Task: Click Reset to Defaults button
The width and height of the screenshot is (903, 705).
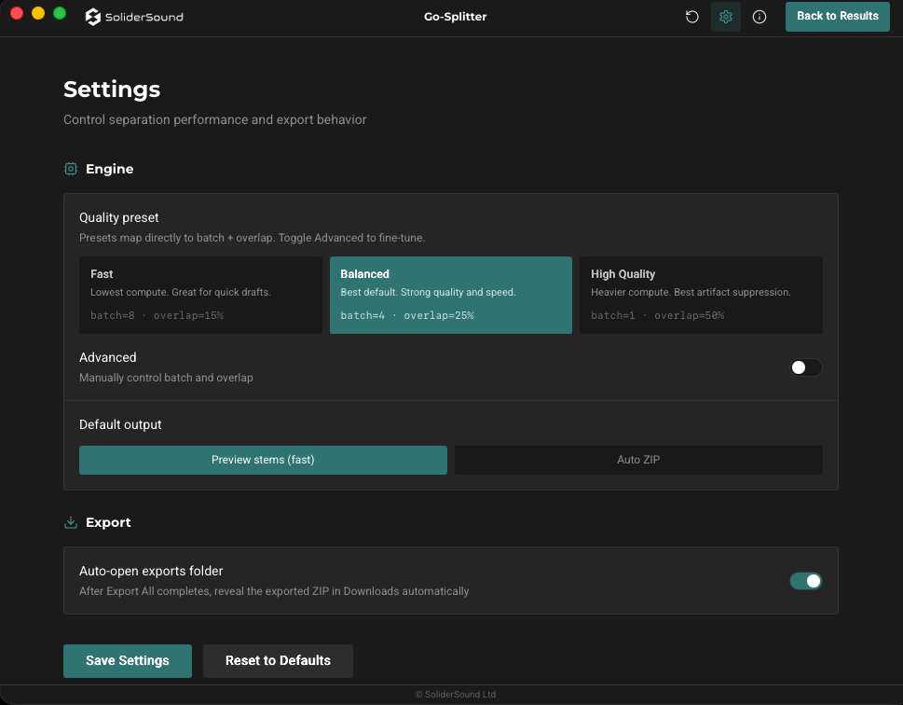Action: click(278, 660)
